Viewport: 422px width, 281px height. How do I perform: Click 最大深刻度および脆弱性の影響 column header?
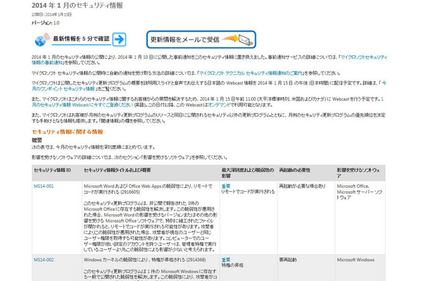point(248,173)
